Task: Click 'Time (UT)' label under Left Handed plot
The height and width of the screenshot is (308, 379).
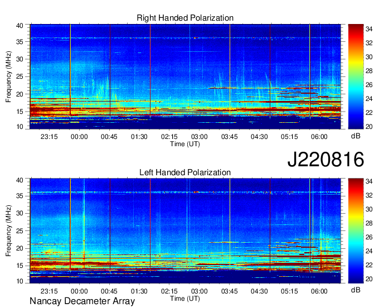Action: click(x=185, y=299)
